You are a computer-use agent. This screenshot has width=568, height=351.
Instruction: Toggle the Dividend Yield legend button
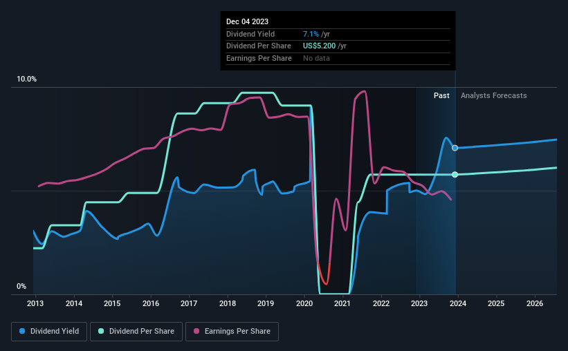click(49, 332)
